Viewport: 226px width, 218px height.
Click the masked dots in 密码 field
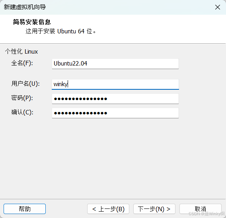80,99
